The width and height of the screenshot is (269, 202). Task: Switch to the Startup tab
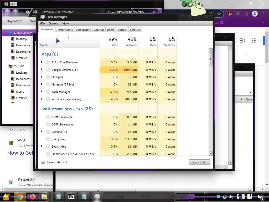coord(99,30)
